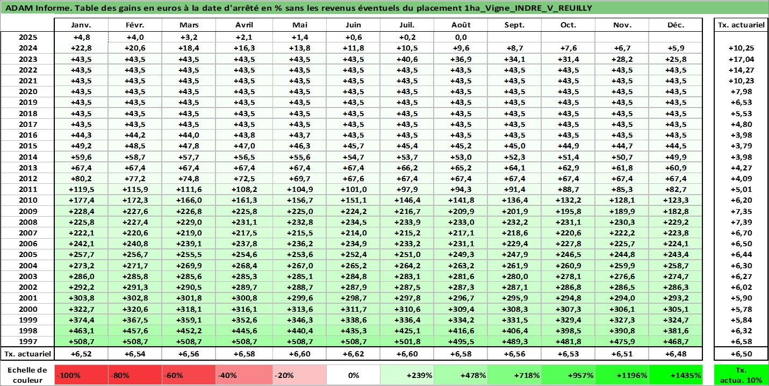
Task: Select the pink -40% scale swatch
Action: pos(245,375)
